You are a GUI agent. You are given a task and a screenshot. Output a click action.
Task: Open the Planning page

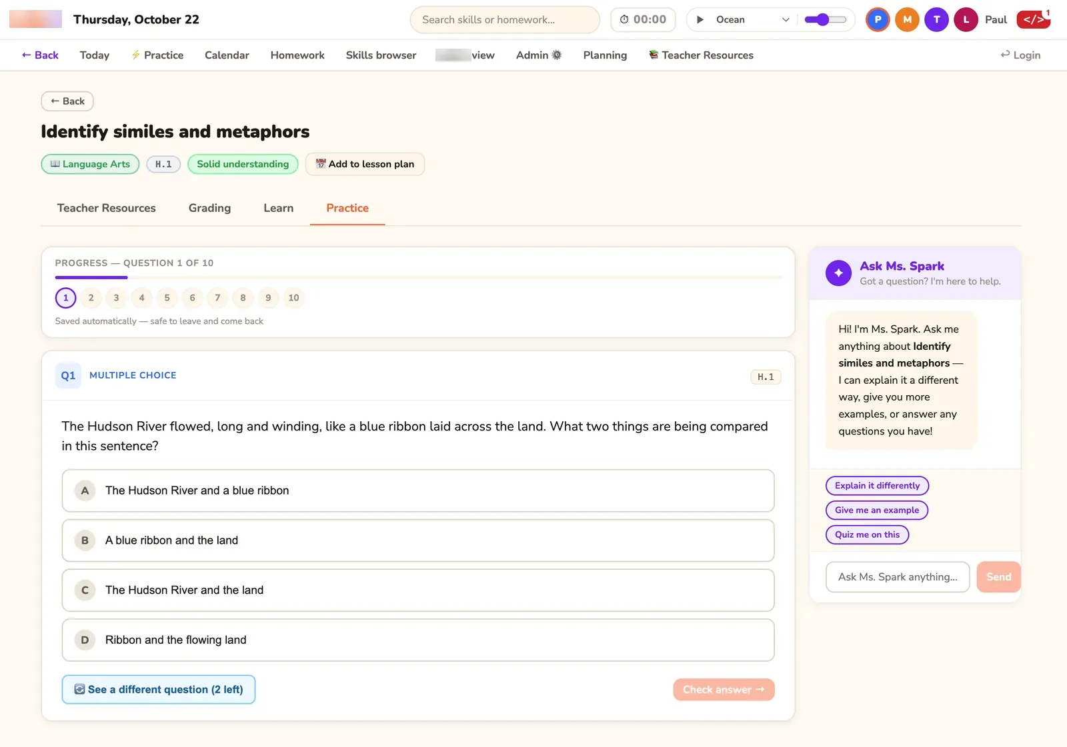[605, 55]
